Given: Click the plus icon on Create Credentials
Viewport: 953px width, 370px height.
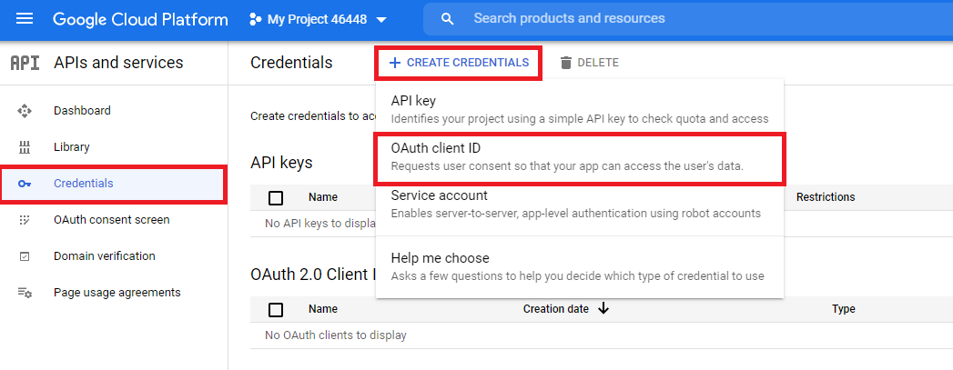Looking at the screenshot, I should point(394,63).
